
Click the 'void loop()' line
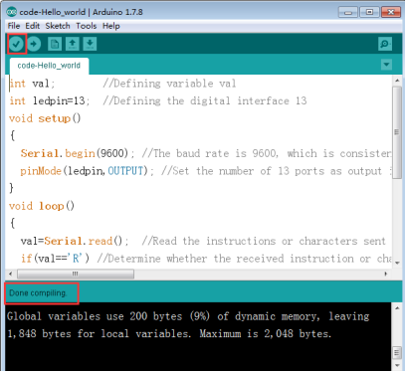coord(42,206)
